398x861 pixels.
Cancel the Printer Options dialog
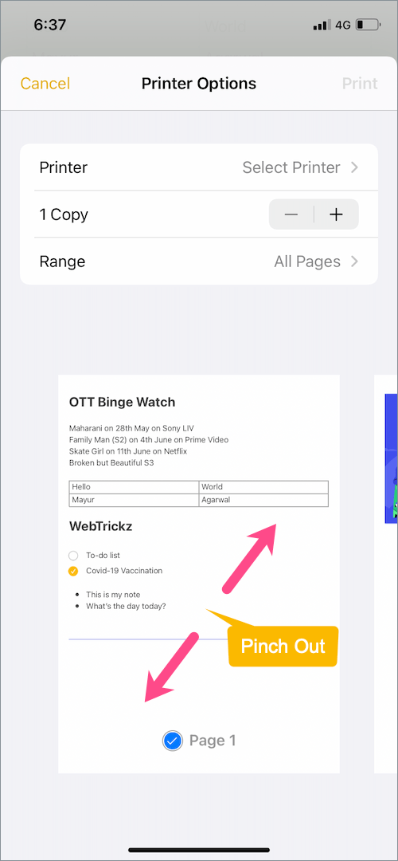click(45, 84)
